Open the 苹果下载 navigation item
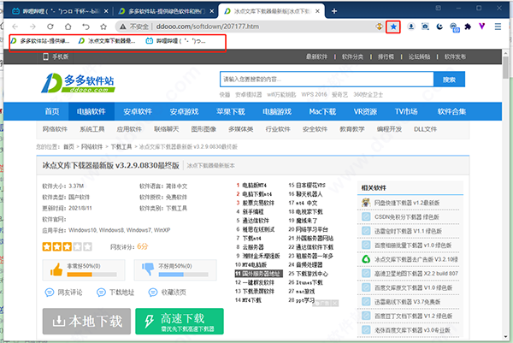 (x=231, y=111)
